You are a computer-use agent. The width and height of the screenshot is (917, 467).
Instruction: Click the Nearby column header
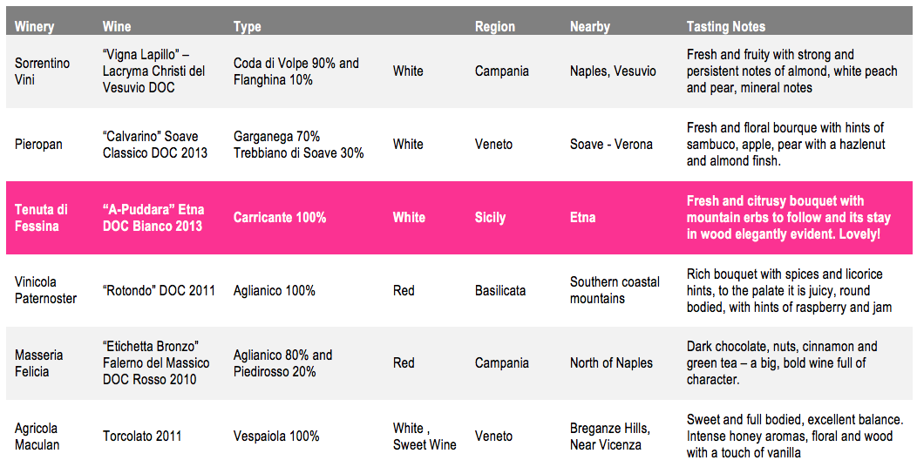(589, 27)
